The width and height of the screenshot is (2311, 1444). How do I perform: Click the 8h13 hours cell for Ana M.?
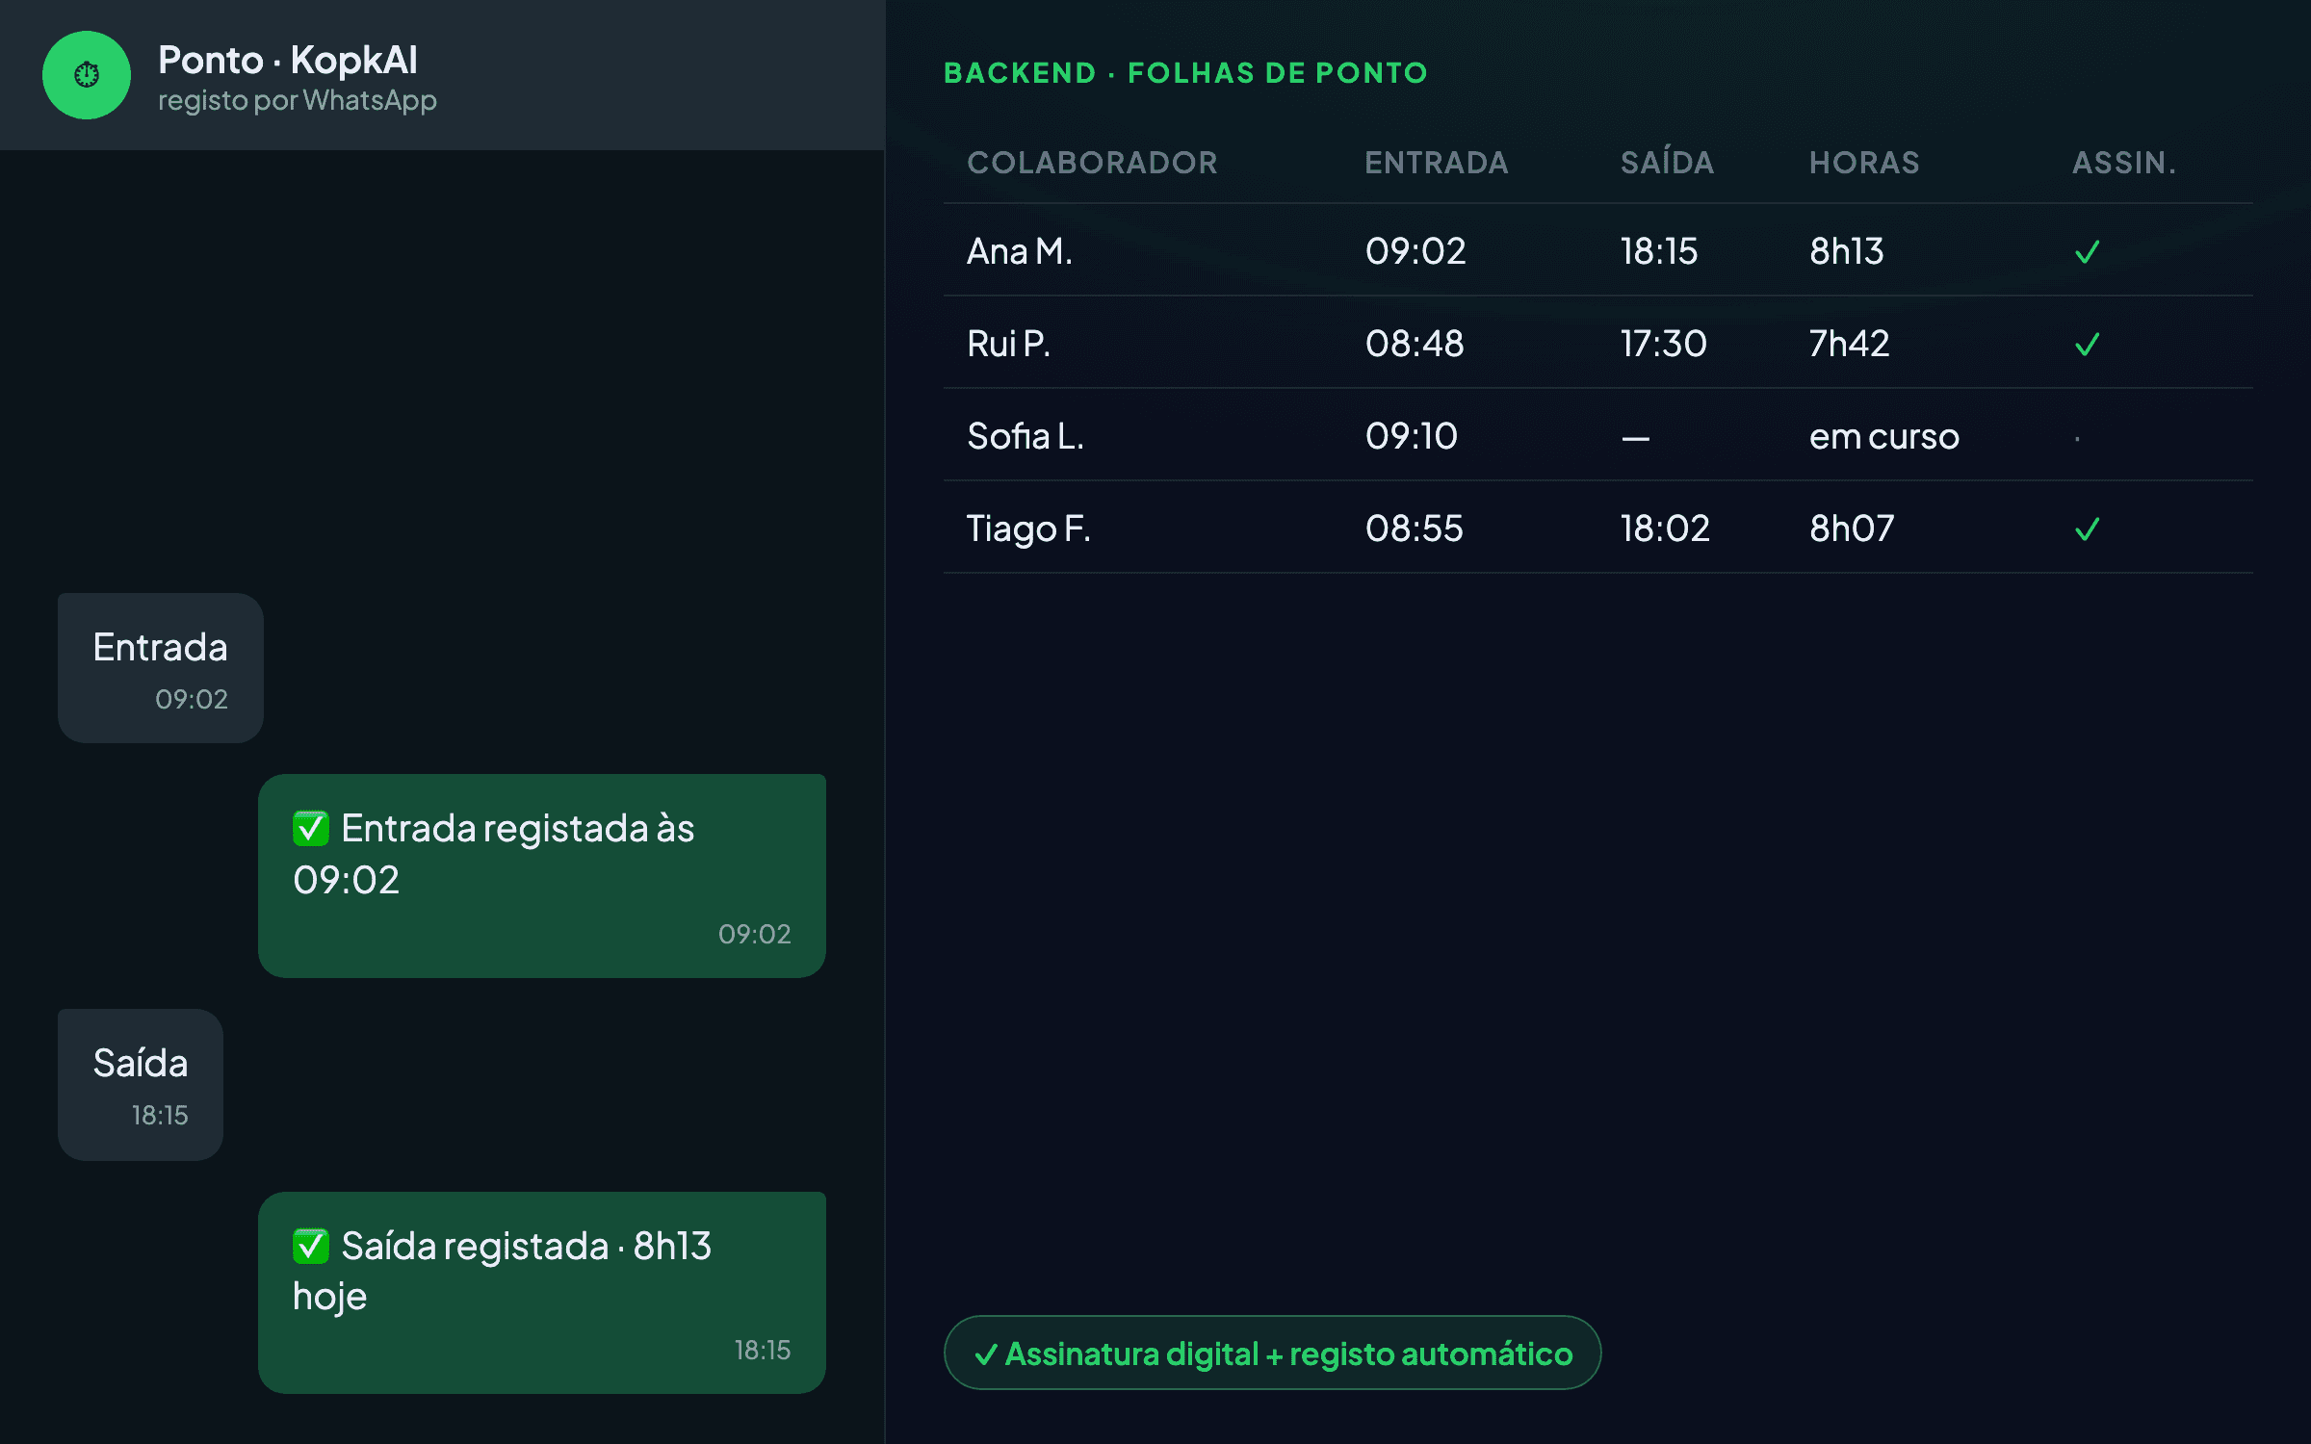pos(1847,251)
